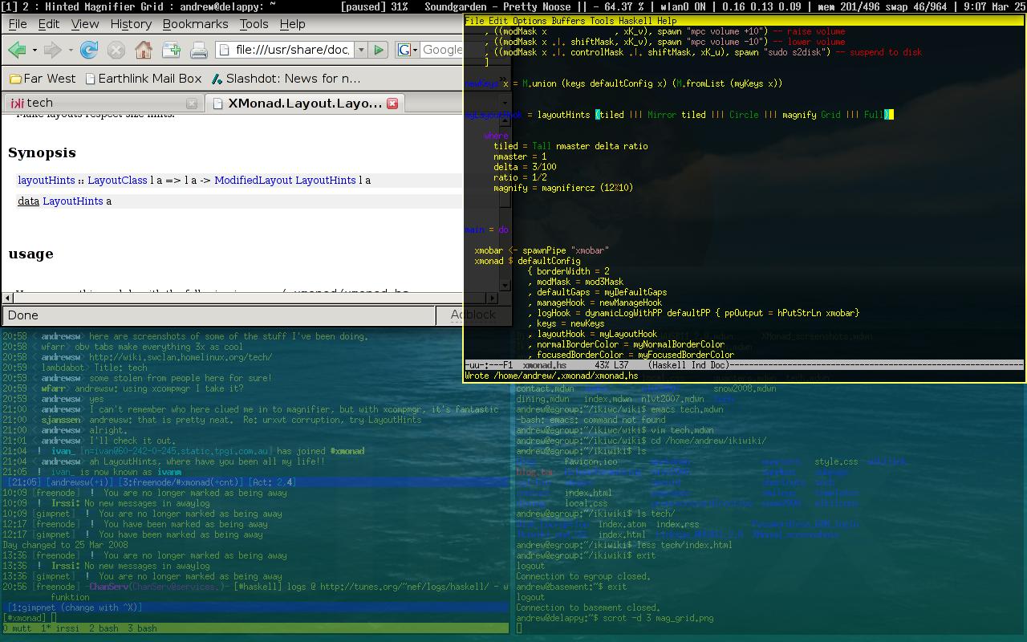Go to the Firefox Home page
Image resolution: width=1027 pixels, height=642 pixels.
click(144, 50)
